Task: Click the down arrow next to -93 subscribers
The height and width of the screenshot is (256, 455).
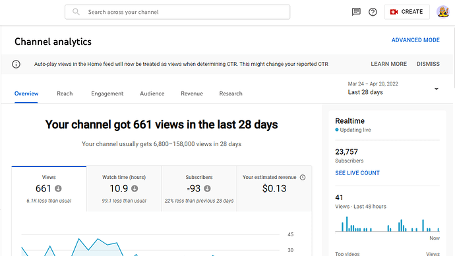Action: pos(207,188)
